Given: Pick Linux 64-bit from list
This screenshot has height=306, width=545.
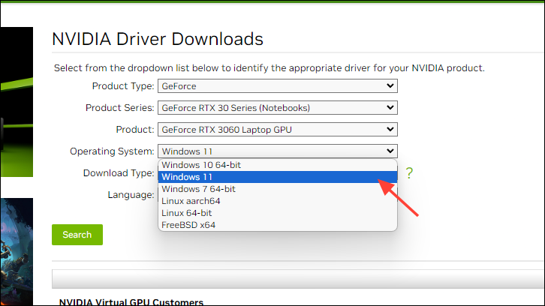Looking at the screenshot, I should click(277, 213).
